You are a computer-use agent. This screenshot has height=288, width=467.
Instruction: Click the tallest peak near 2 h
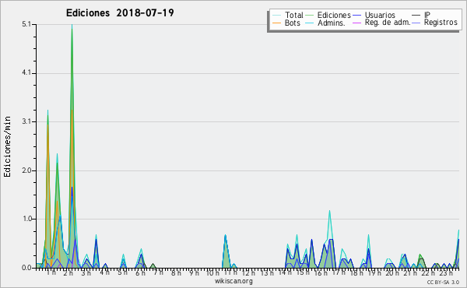[x=72, y=26]
